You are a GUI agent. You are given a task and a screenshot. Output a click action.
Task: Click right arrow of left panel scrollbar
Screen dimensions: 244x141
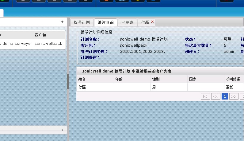(63, 130)
